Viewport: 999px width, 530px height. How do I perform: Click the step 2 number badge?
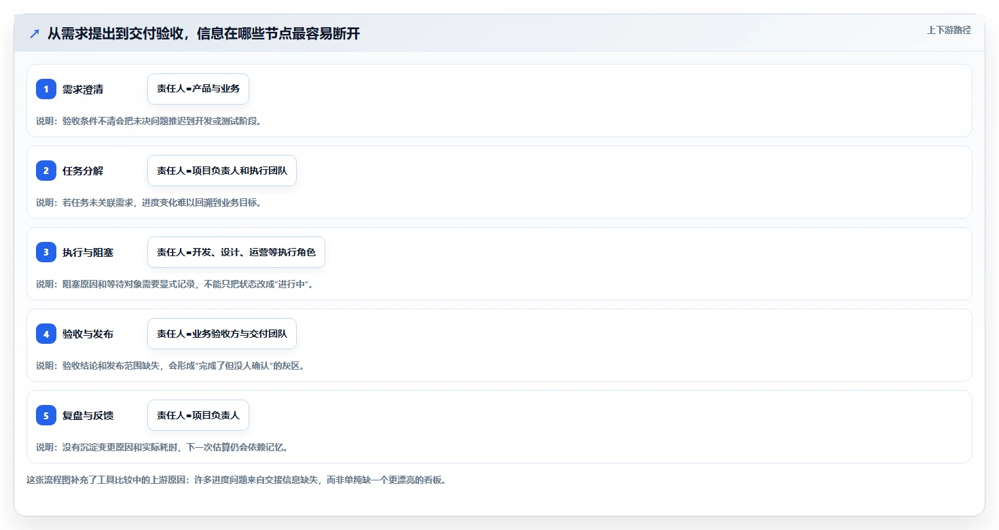point(46,171)
